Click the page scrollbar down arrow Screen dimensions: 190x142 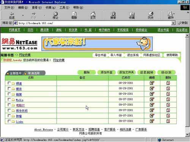(x=187, y=134)
